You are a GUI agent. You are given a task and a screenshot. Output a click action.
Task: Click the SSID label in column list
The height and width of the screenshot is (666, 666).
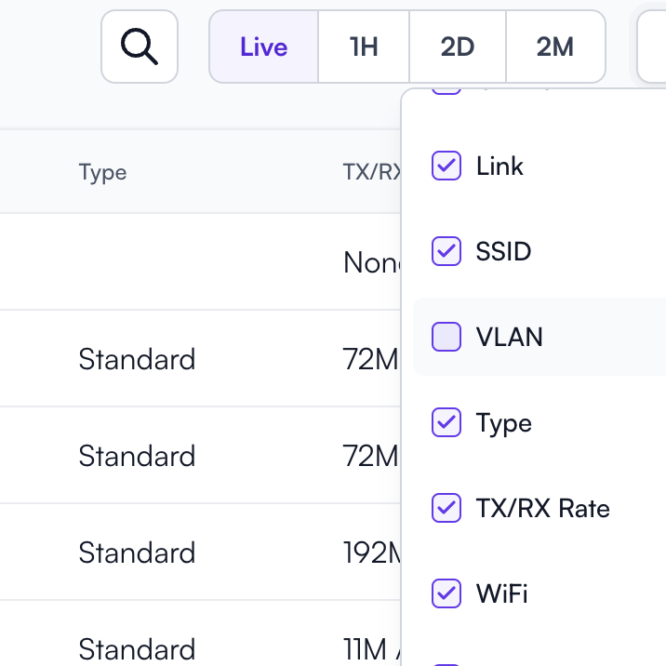click(503, 251)
